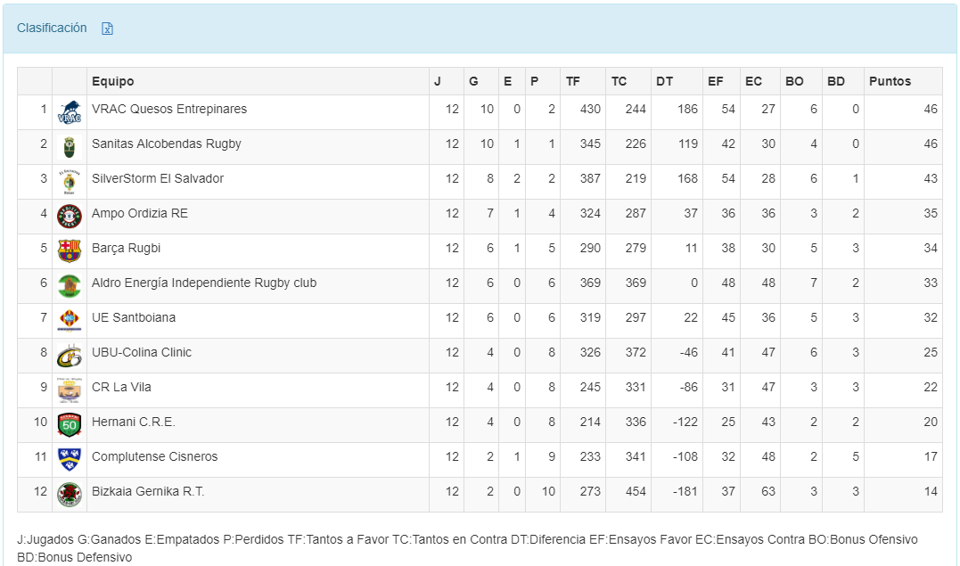Click the UE Santboiana team crest
This screenshot has width=960, height=566.
pos(69,321)
